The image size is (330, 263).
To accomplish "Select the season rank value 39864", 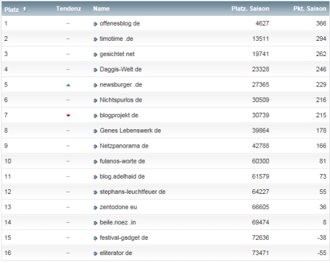I will coord(261,131).
